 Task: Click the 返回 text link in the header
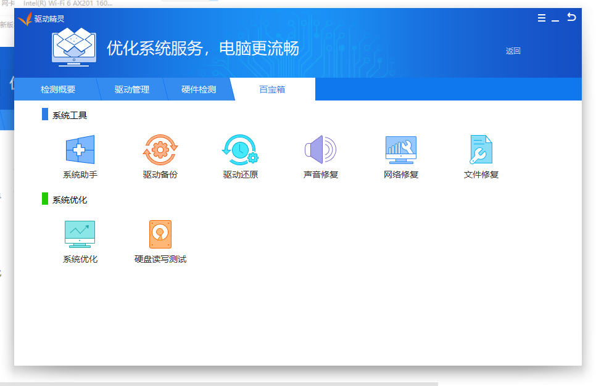[513, 51]
